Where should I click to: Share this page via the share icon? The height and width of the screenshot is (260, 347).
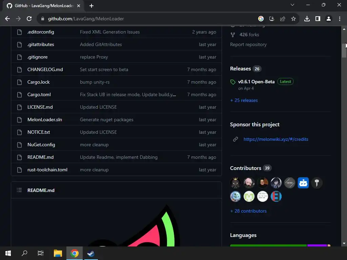pos(283,19)
